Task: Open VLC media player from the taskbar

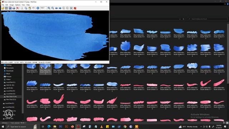Action: click(102, 126)
